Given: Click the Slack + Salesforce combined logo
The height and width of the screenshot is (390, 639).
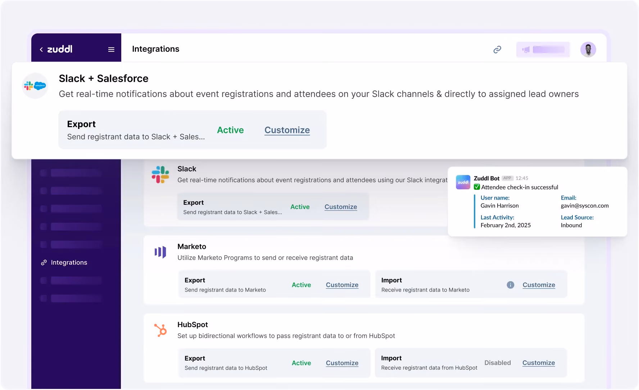Looking at the screenshot, I should point(35,86).
